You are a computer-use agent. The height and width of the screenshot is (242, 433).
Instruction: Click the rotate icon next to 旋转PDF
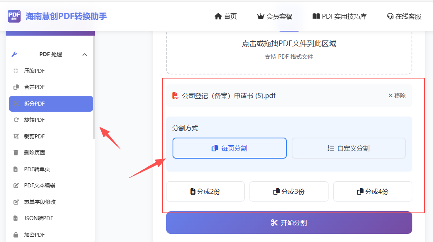pos(16,120)
